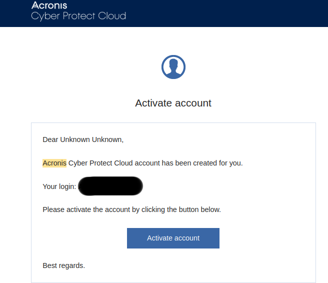Click the Dear Unknown Unknown greeting
The width and height of the screenshot is (328, 283).
pos(83,139)
